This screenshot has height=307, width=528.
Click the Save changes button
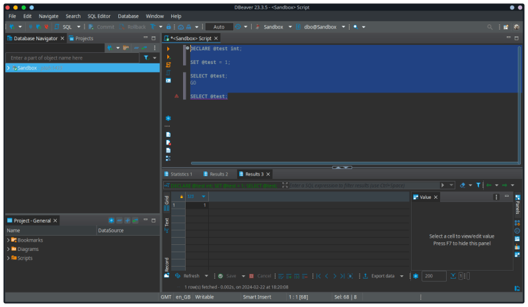click(x=227, y=276)
